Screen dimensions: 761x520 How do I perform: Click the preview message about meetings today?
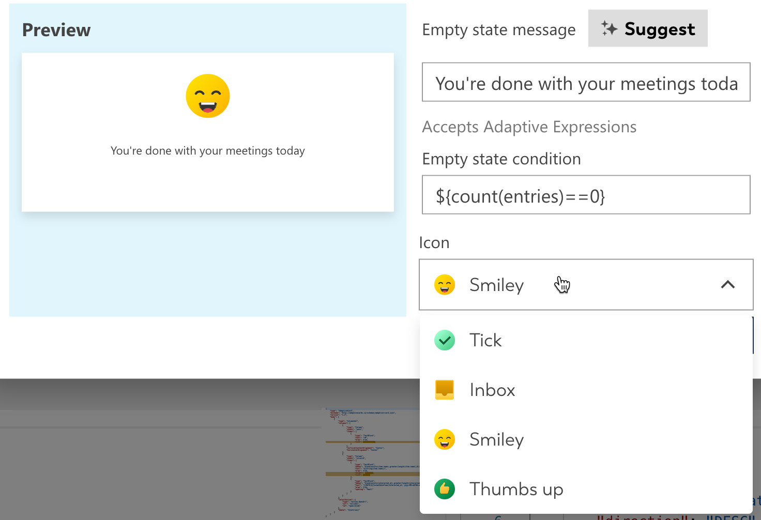coord(208,151)
